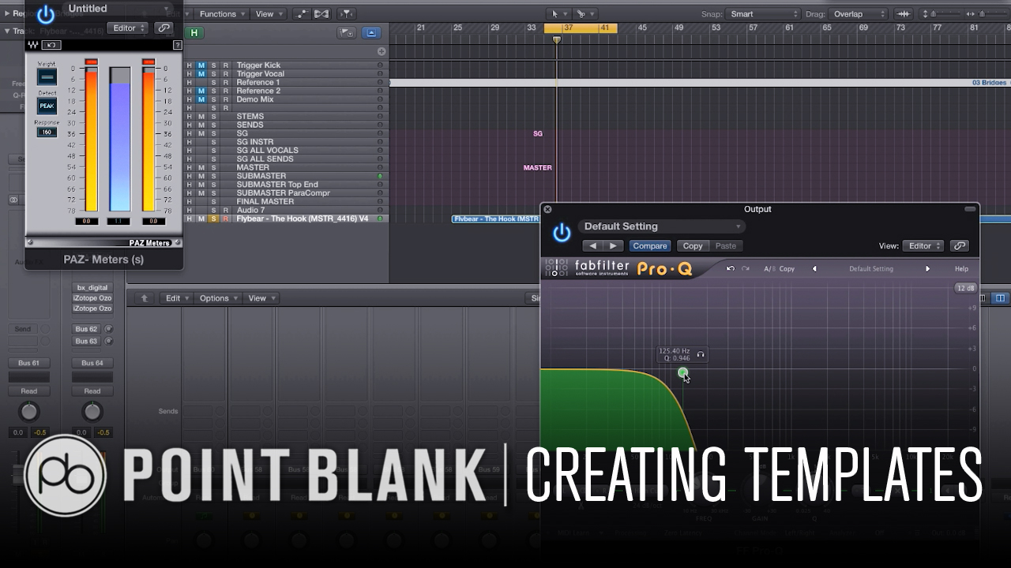Click the PAZ Meters help question mark
Image resolution: width=1011 pixels, height=568 pixels.
(178, 45)
